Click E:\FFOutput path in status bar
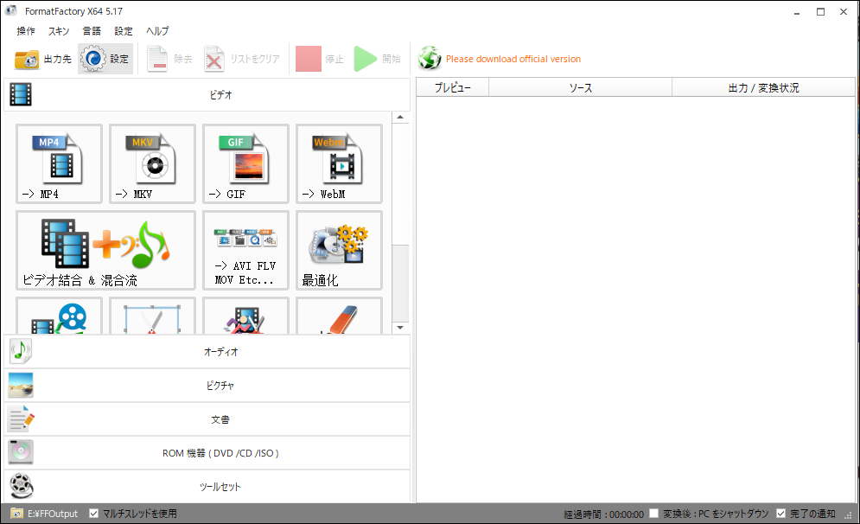This screenshot has width=860, height=524. pos(53,514)
